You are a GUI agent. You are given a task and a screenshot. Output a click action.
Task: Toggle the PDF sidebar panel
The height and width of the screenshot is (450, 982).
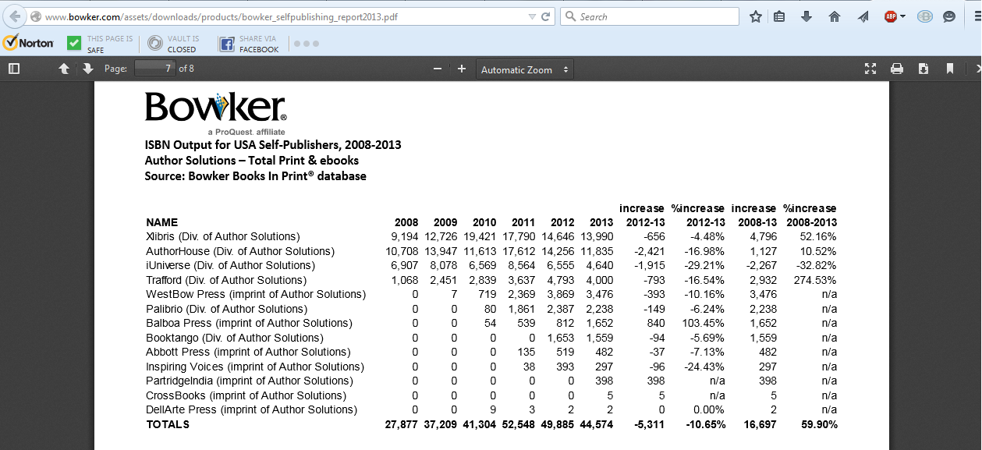point(14,69)
